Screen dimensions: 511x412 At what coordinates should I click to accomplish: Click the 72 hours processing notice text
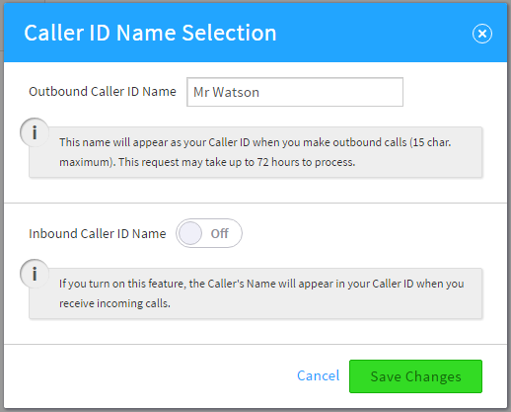(x=237, y=162)
